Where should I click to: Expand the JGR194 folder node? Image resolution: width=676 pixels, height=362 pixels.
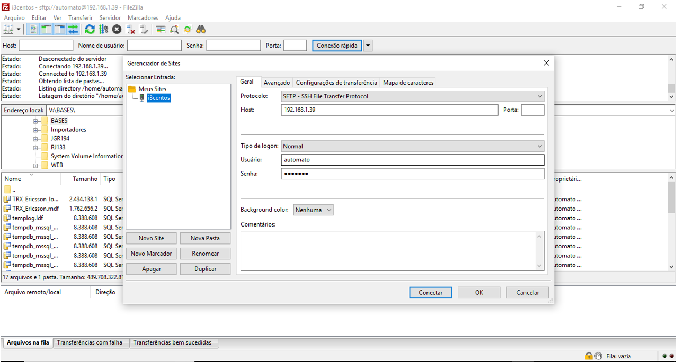(x=35, y=139)
